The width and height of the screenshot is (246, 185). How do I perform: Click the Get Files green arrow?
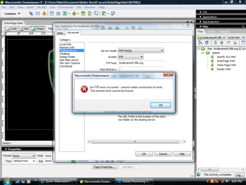pos(215,43)
